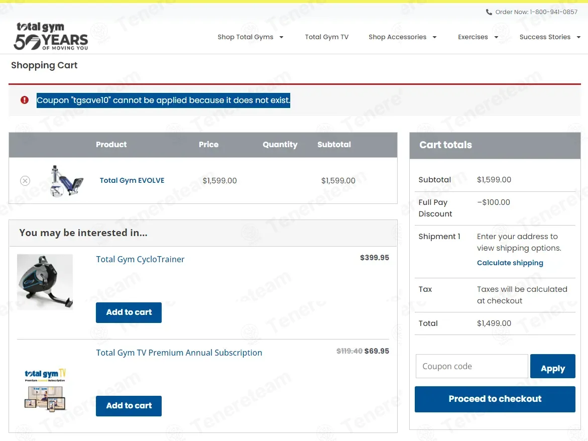
Task: Expand the Success Stories dropdown arrow
Action: [578, 37]
